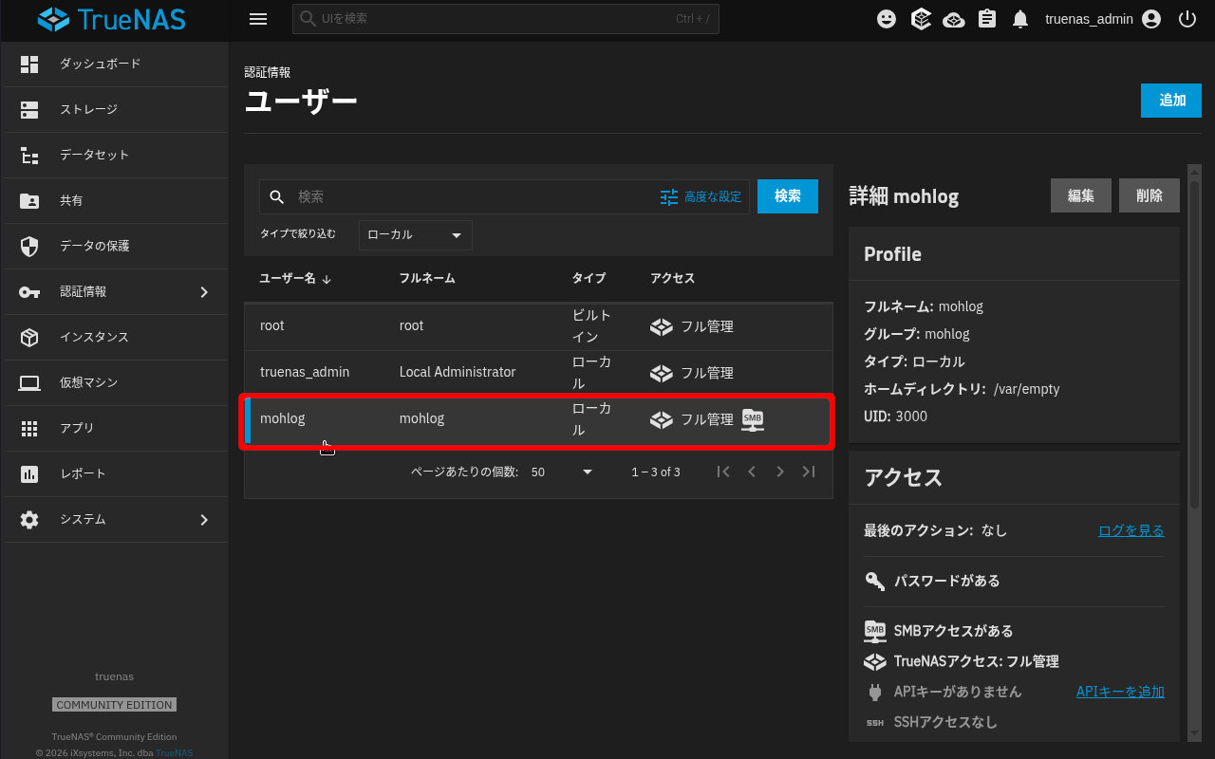The height and width of the screenshot is (759, 1215).
Task: Click the Delete (削除) button for mohlog
Action: 1150,195
